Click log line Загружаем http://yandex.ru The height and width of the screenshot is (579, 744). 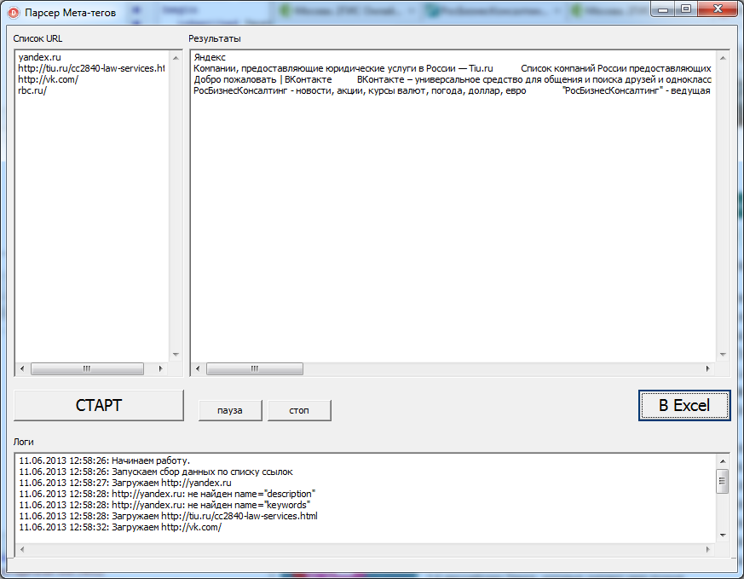point(125,483)
